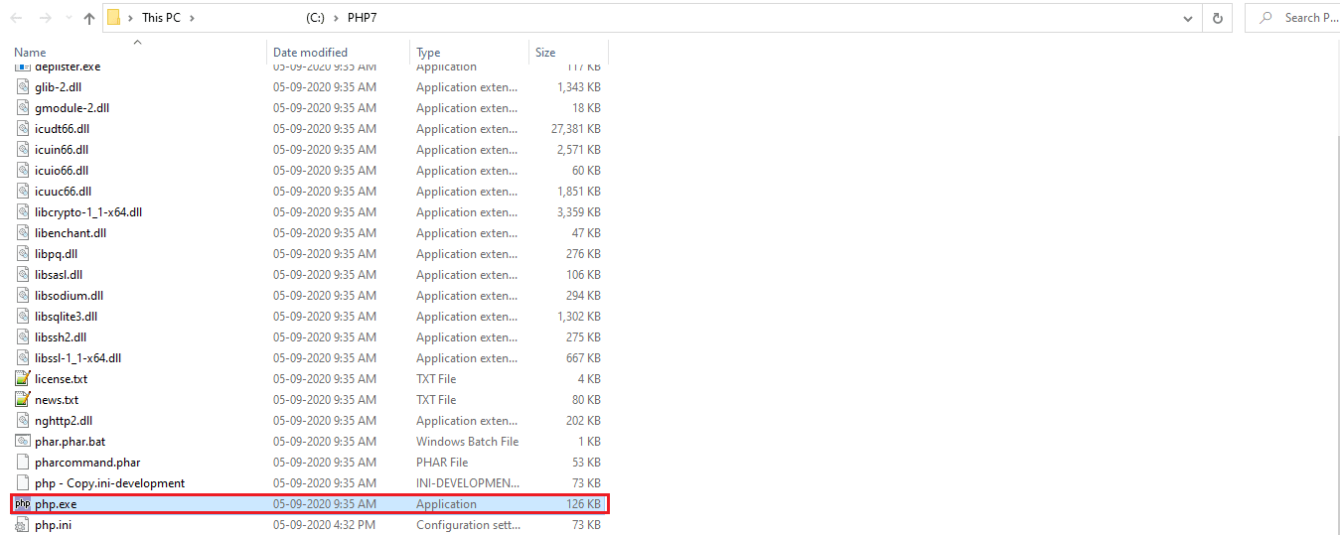Click size value 27,381 KB
Image resolution: width=1340 pixels, height=535 pixels.
[575, 129]
